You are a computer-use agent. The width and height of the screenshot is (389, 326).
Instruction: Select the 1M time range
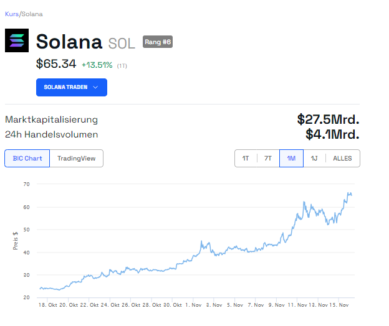(291, 159)
